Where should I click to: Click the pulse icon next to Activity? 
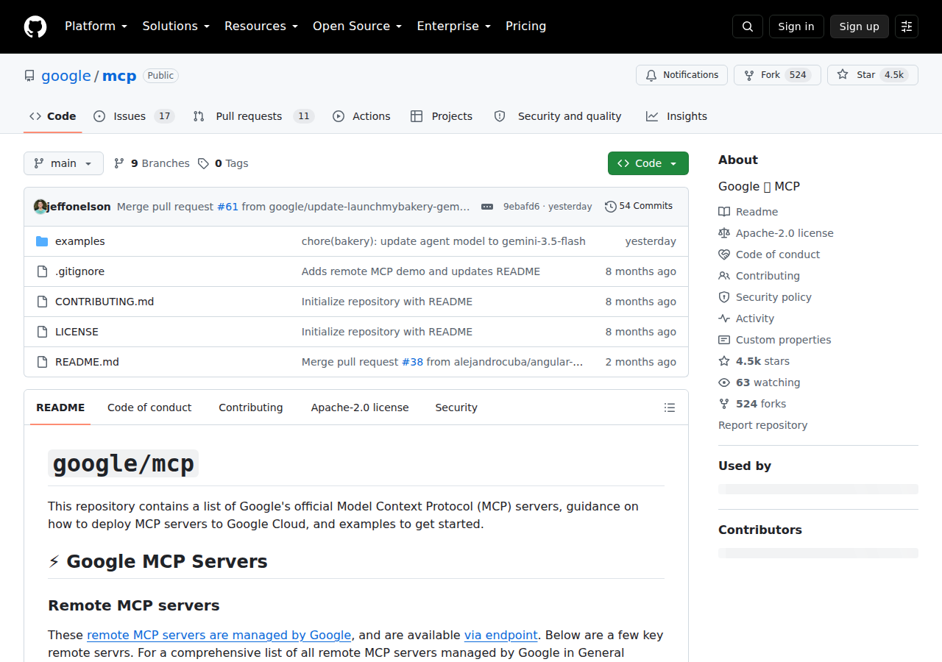pos(724,318)
